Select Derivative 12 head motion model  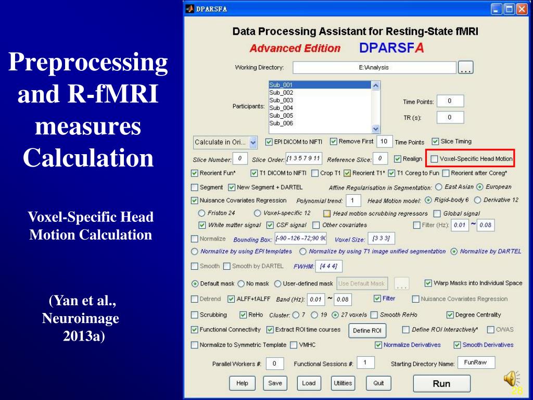(x=477, y=200)
